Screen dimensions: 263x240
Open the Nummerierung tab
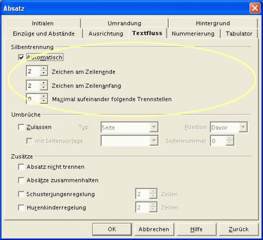(193, 34)
